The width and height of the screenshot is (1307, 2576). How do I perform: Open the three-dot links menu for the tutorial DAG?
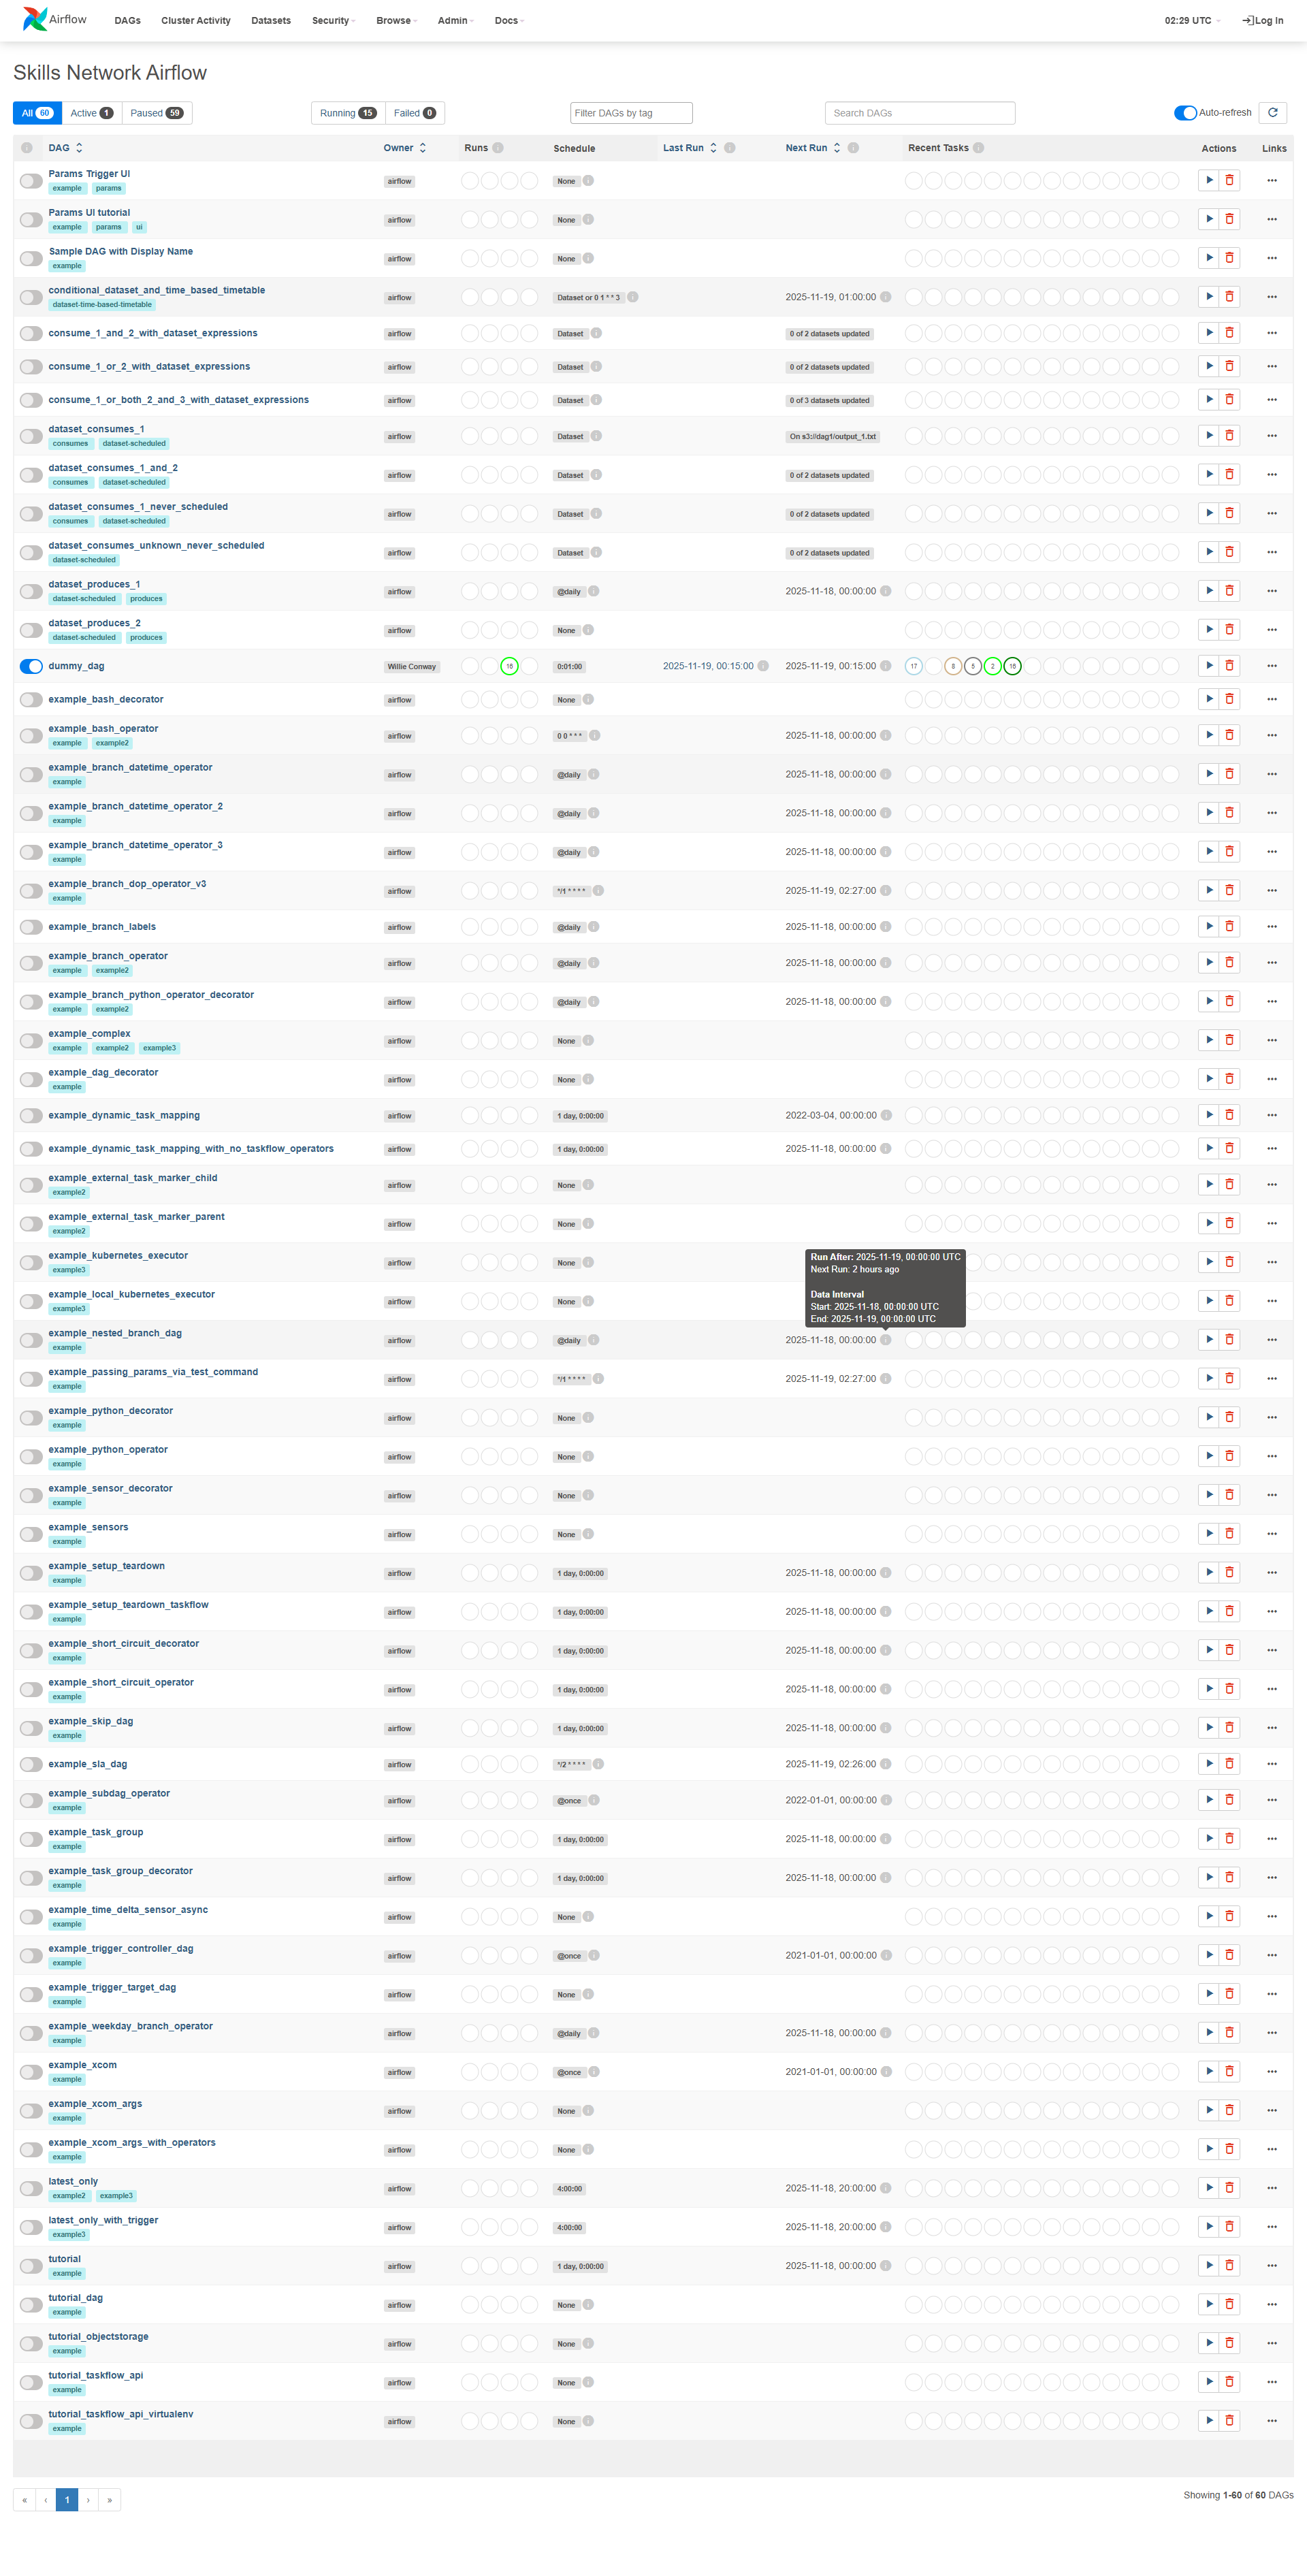click(x=1271, y=2265)
